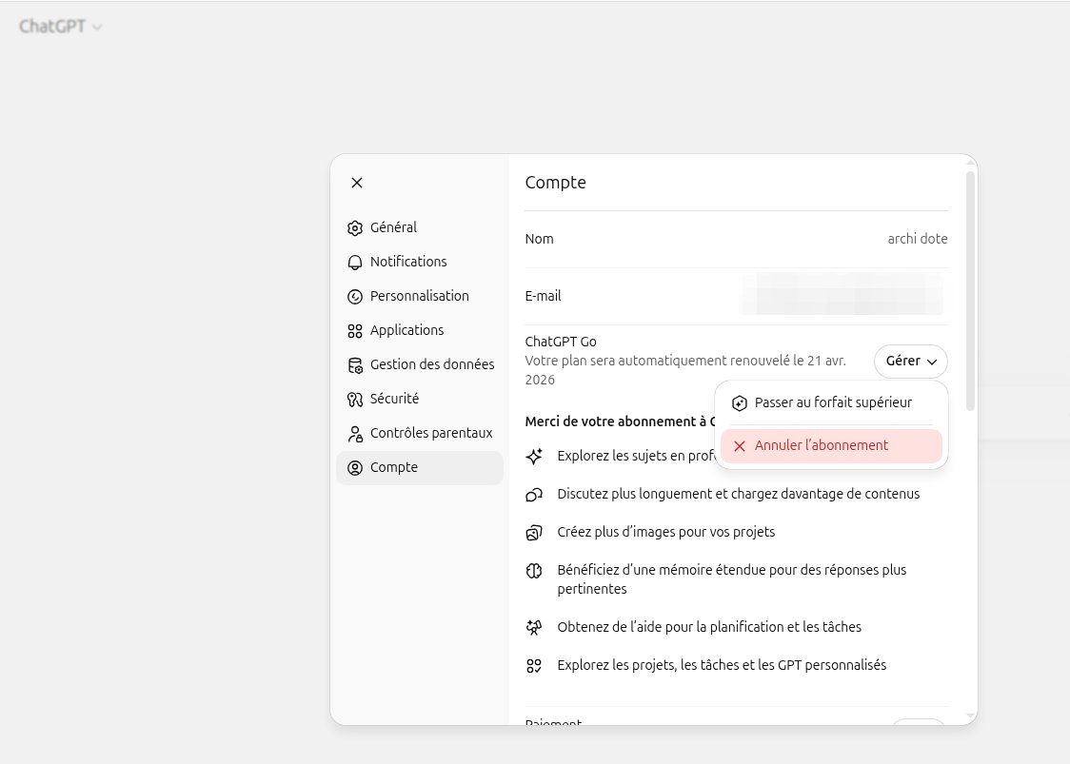Choose Annuler l'abonnement menu entry
The height and width of the screenshot is (764, 1070).
pyautogui.click(x=831, y=445)
